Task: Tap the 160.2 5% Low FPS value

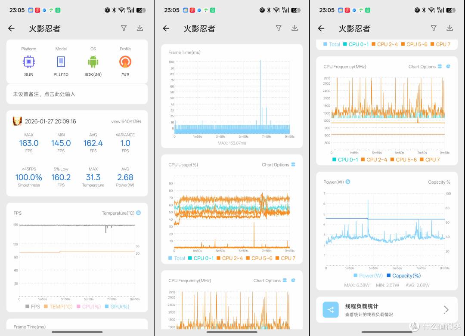Action: (61, 177)
